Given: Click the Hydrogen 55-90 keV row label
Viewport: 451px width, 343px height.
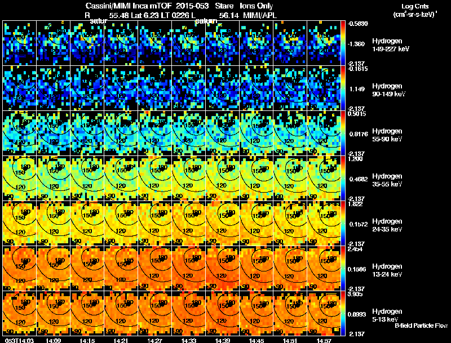Looking at the screenshot, I should click(387, 135).
